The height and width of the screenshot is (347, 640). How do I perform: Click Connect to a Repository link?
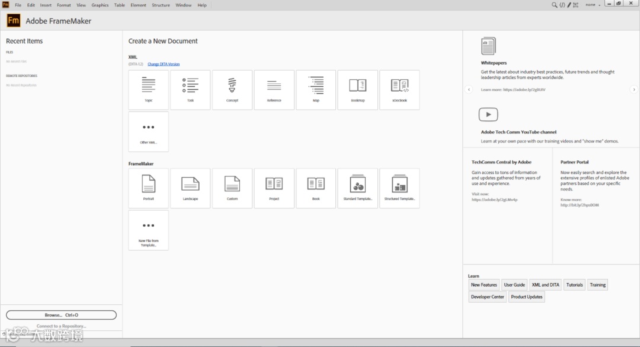tap(61, 326)
